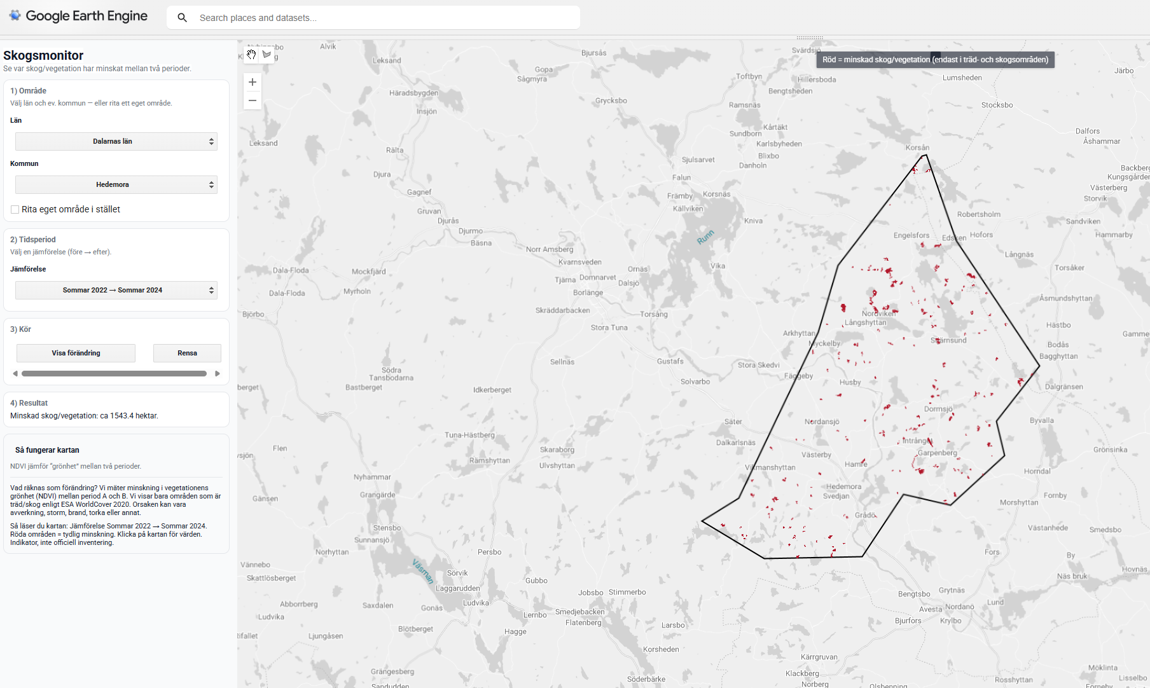The height and width of the screenshot is (688, 1150).
Task: Click the Google Earth Engine logo
Action: click(x=78, y=16)
